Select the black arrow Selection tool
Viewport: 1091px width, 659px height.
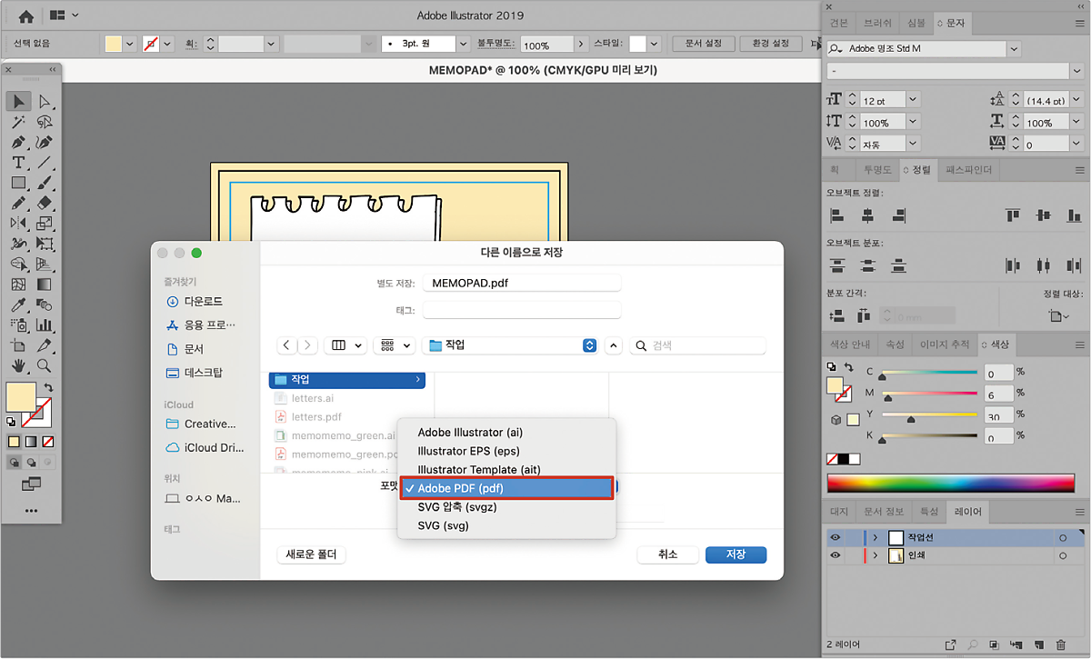pos(18,101)
